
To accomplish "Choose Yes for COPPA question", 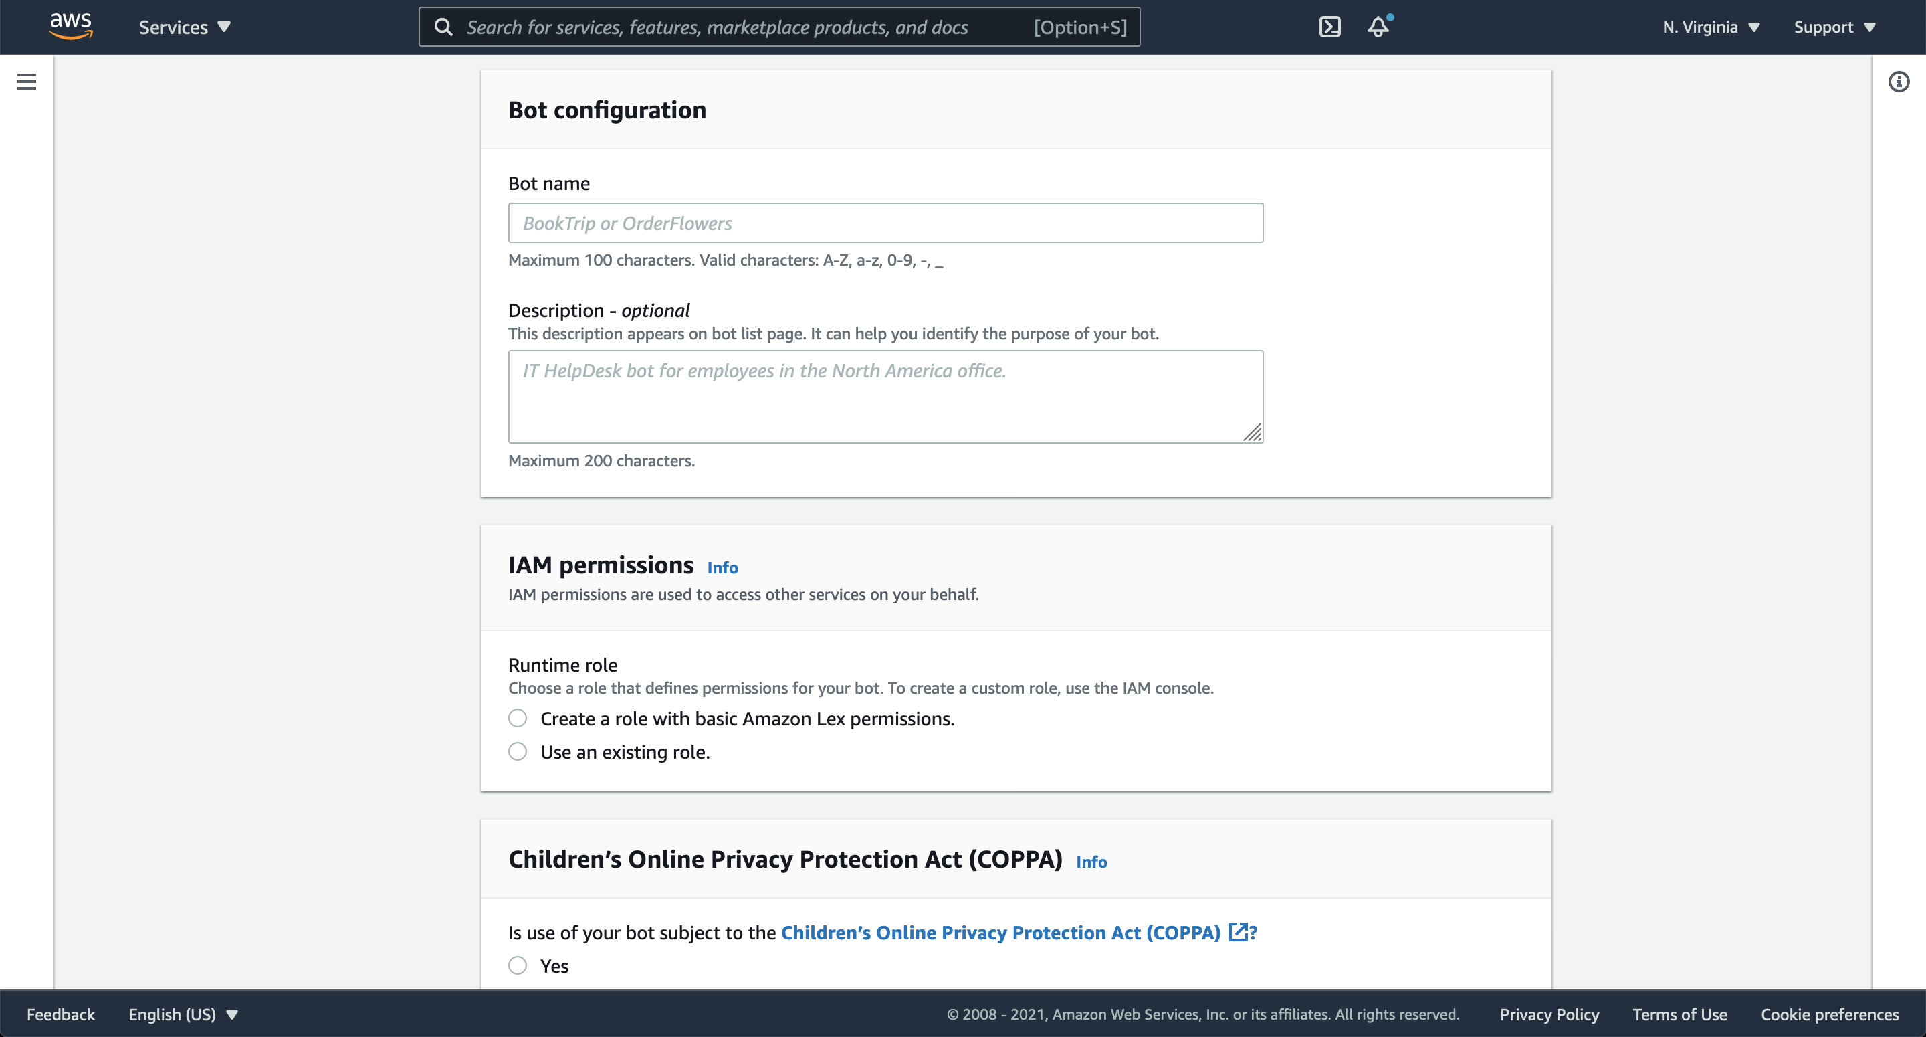I will coord(518,965).
